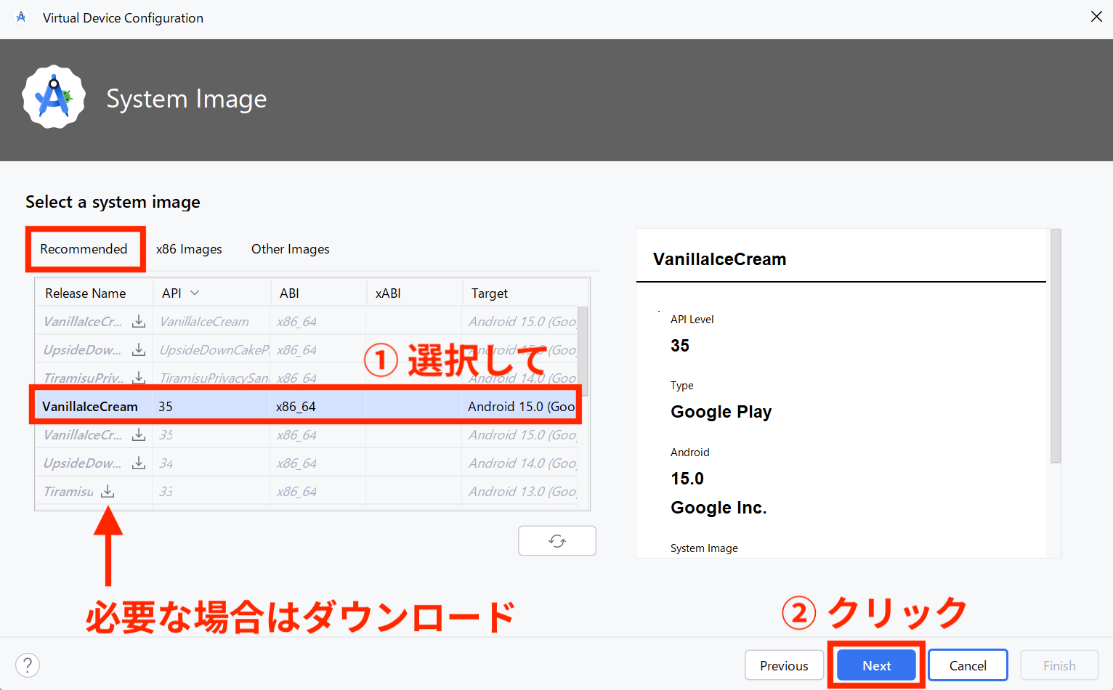Click the API Level value '35' in details
1113x690 pixels.
[680, 346]
